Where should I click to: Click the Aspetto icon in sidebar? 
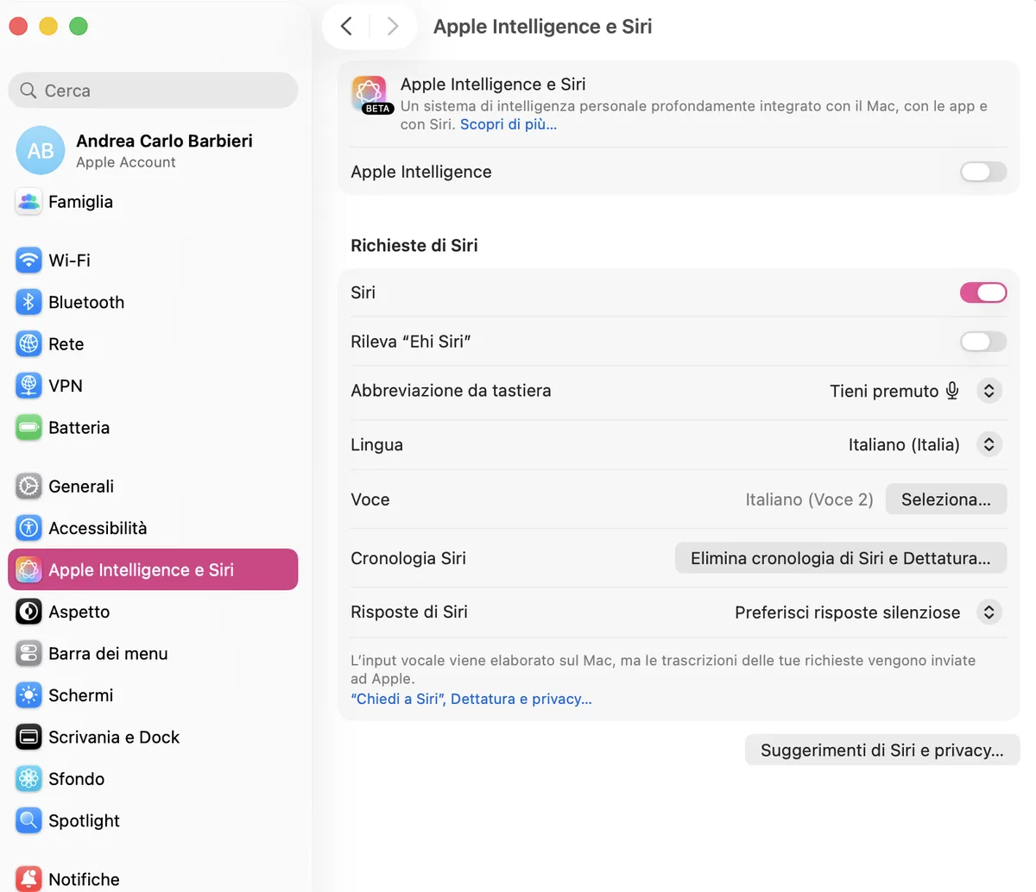pyautogui.click(x=28, y=612)
